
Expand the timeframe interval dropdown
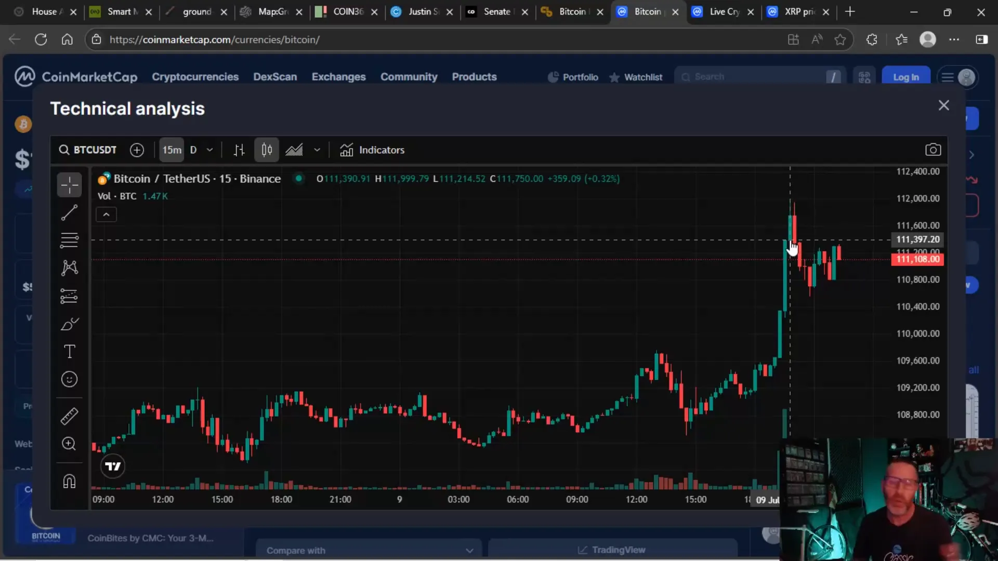click(x=210, y=150)
